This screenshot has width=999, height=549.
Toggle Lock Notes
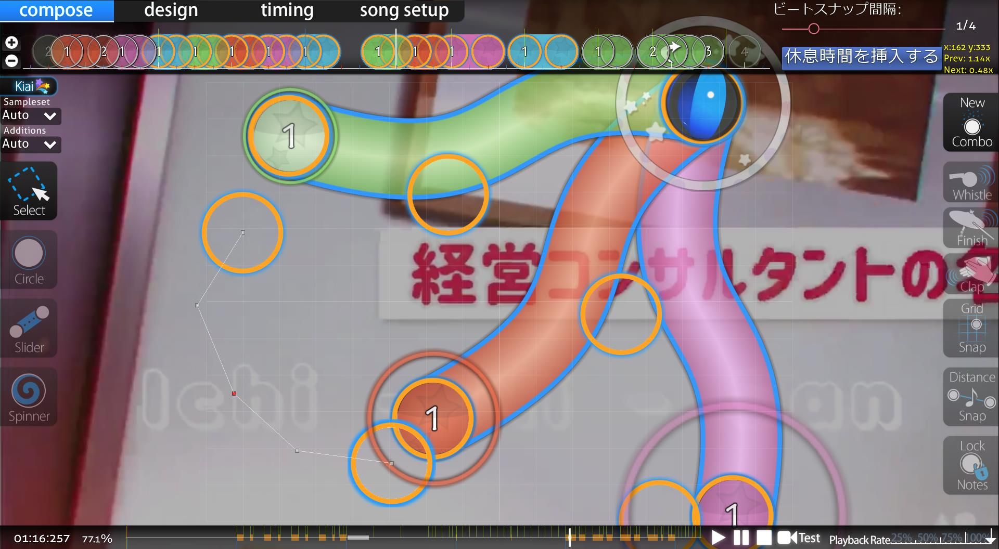[971, 465]
